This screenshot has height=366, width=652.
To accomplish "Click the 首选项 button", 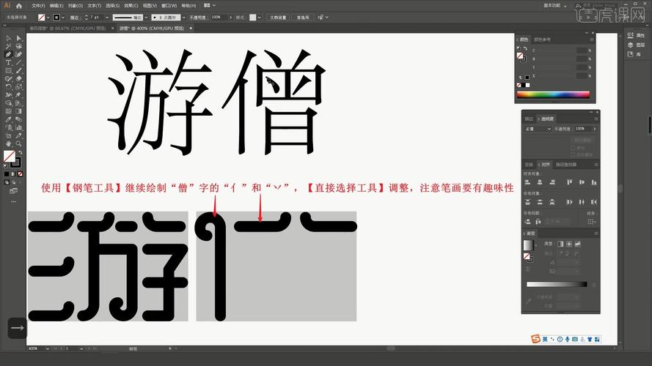I will [303, 18].
